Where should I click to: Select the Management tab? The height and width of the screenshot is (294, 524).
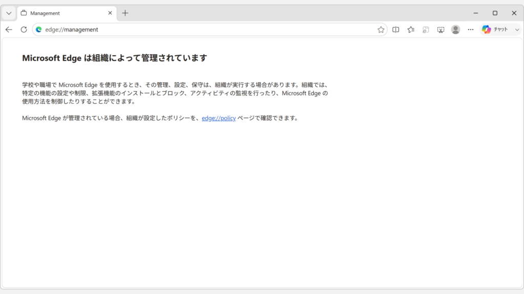(67, 13)
